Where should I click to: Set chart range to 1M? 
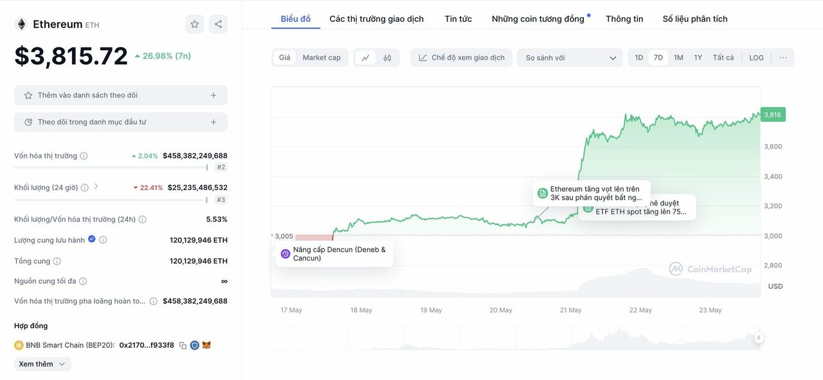pos(678,58)
